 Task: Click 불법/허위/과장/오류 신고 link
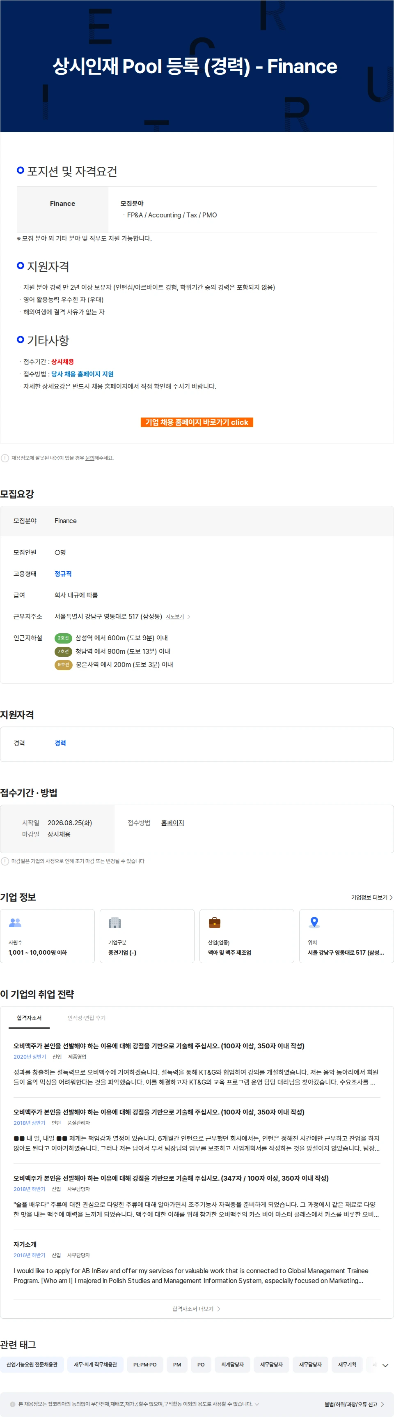tap(355, 1404)
